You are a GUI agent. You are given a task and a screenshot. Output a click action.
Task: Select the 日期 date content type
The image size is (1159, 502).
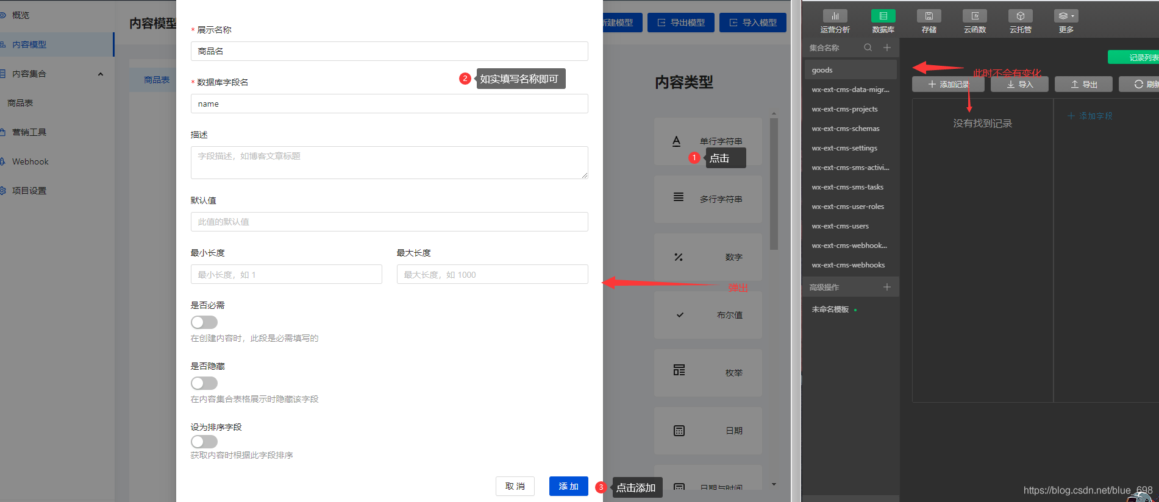708,431
